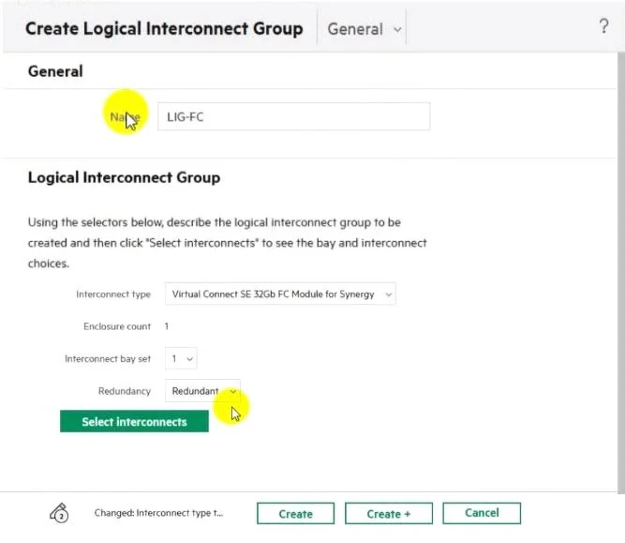
Task: Open the activity notifications icon at bottom
Action: coord(59,513)
